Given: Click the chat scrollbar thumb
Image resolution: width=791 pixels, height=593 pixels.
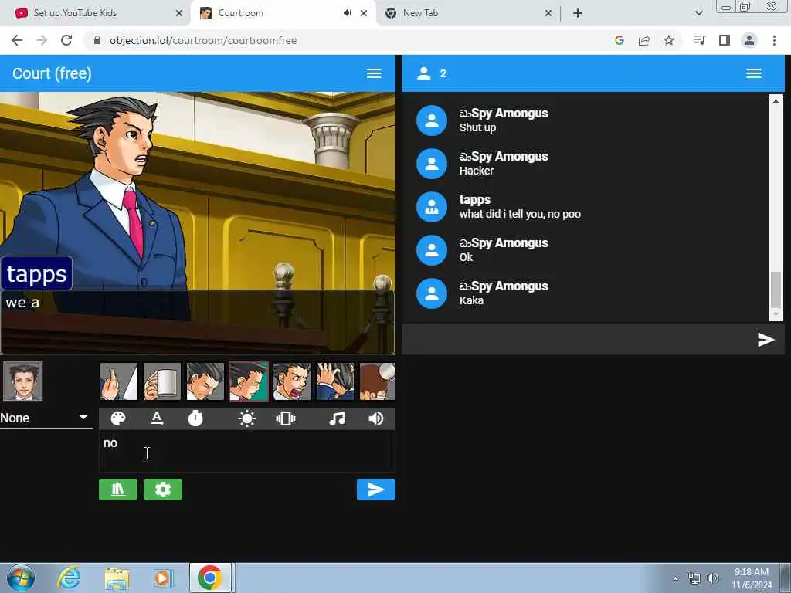Looking at the screenshot, I should click(x=776, y=289).
